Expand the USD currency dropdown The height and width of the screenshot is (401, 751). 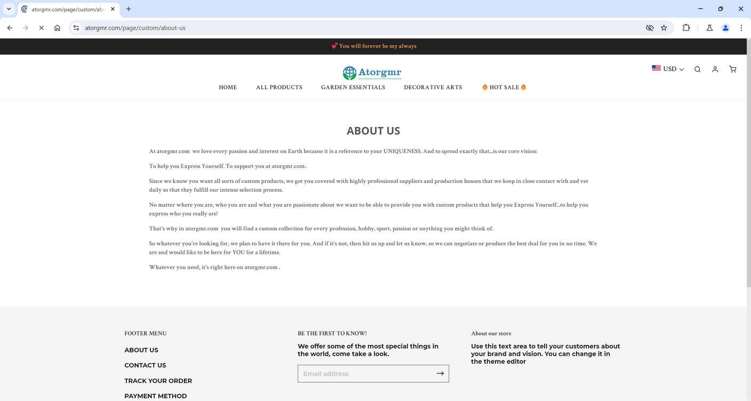click(668, 69)
